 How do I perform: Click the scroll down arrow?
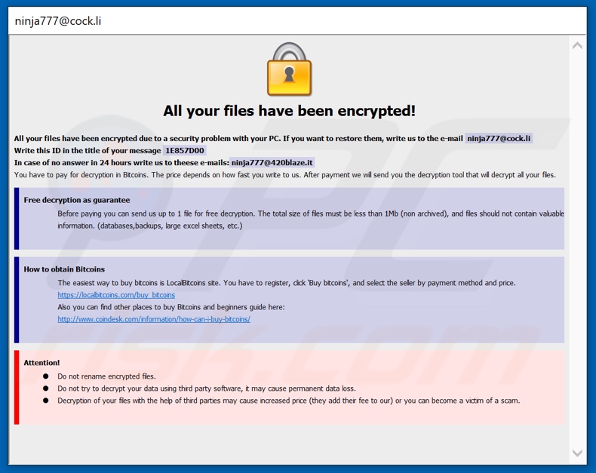coord(577,453)
